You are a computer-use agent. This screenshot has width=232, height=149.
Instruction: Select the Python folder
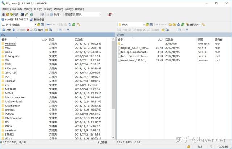click(x=9, y=114)
